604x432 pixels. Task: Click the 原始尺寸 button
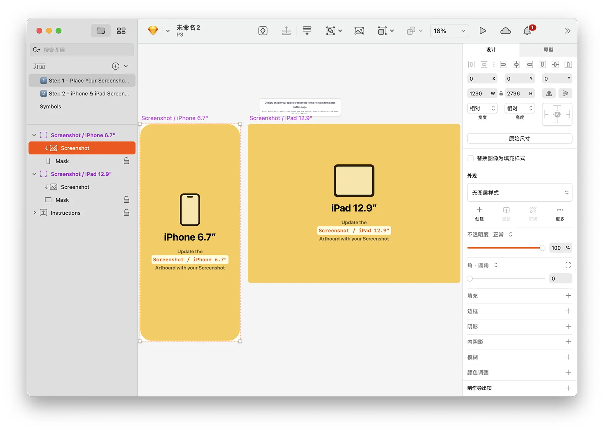pyautogui.click(x=519, y=138)
